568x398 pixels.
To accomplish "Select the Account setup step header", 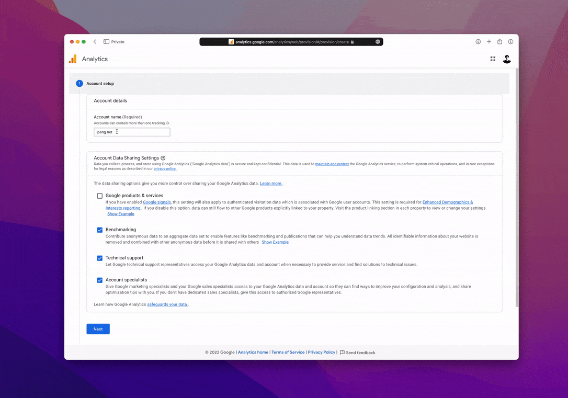I will 100,84.
